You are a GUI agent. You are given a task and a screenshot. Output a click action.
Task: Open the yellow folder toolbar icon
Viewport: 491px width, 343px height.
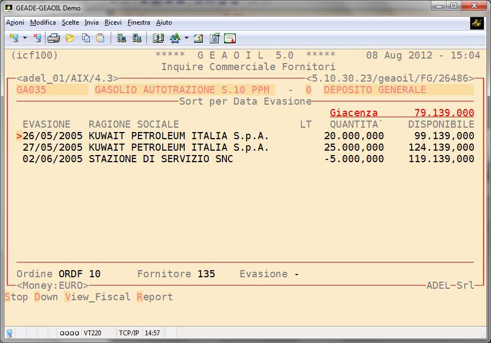click(70, 38)
